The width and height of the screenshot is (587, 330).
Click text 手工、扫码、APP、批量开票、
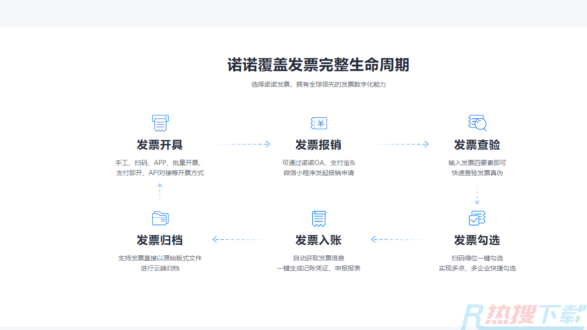click(x=160, y=163)
